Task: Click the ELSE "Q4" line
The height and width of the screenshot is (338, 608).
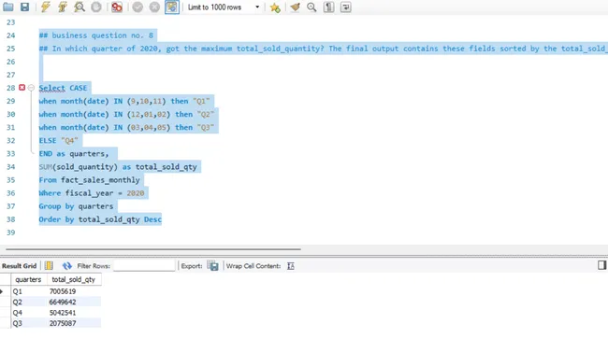Action: click(x=59, y=141)
